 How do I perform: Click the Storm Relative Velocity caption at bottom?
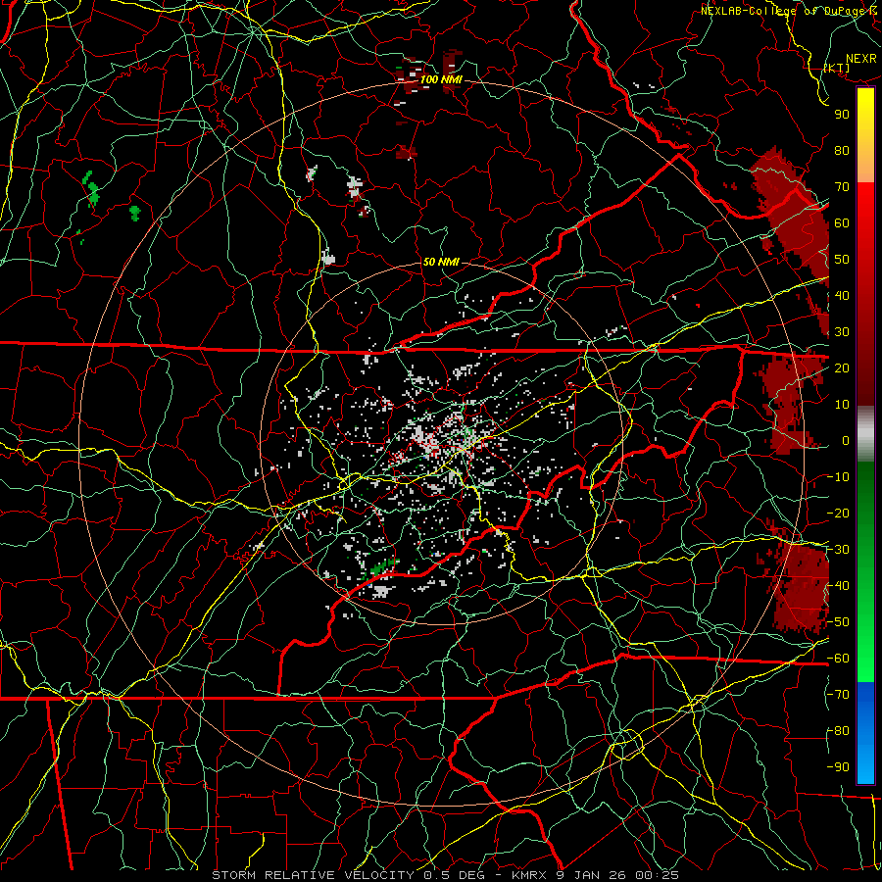(x=445, y=875)
